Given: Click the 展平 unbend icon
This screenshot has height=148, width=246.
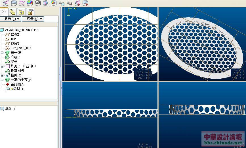Looking at the screenshot, I should point(8,62).
